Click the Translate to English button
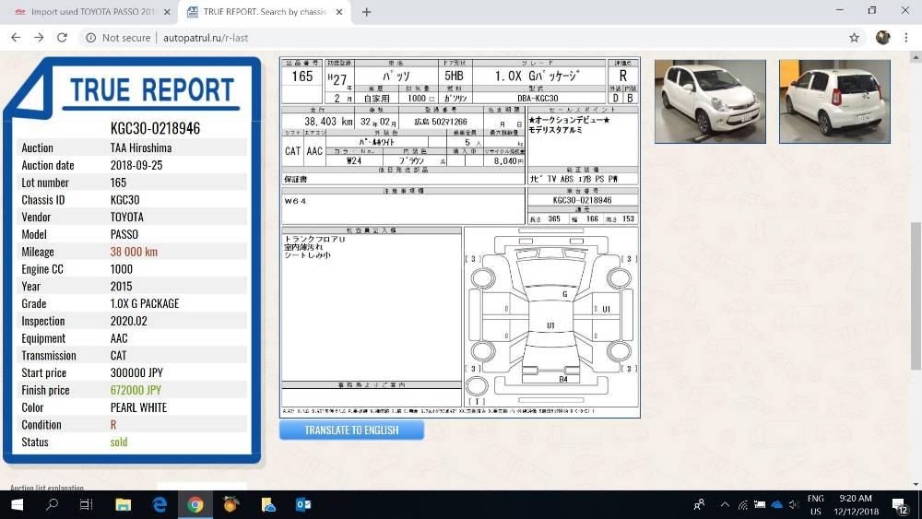Screen dimensions: 922x519 click(x=351, y=430)
